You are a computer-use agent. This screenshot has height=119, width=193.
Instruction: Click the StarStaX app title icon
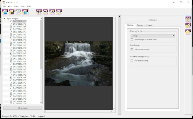pyautogui.click(x=4, y=2)
